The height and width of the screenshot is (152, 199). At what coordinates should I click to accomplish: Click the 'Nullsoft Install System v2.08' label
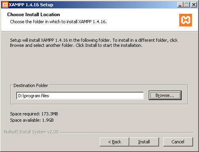31,132
